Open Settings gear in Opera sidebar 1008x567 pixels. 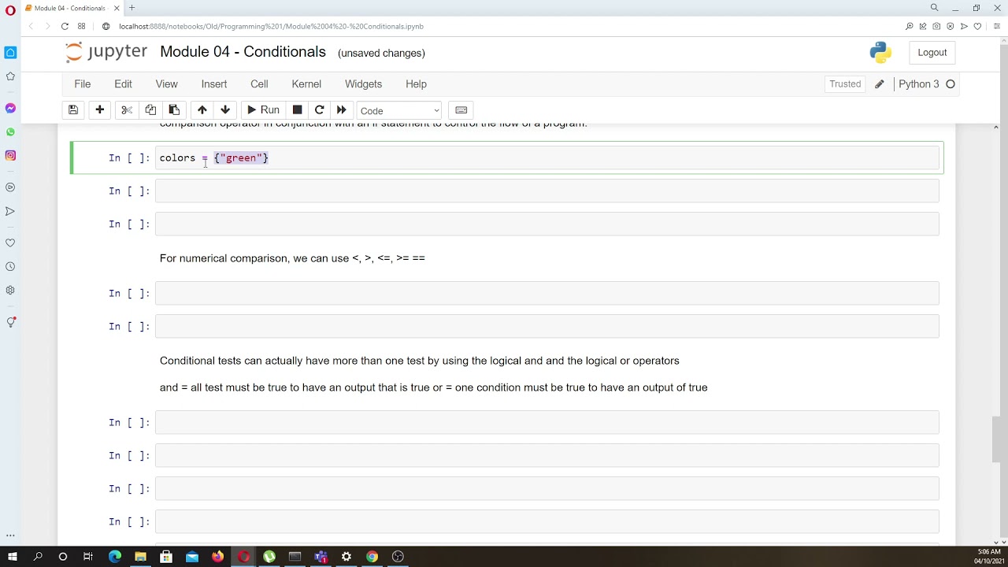coord(10,290)
